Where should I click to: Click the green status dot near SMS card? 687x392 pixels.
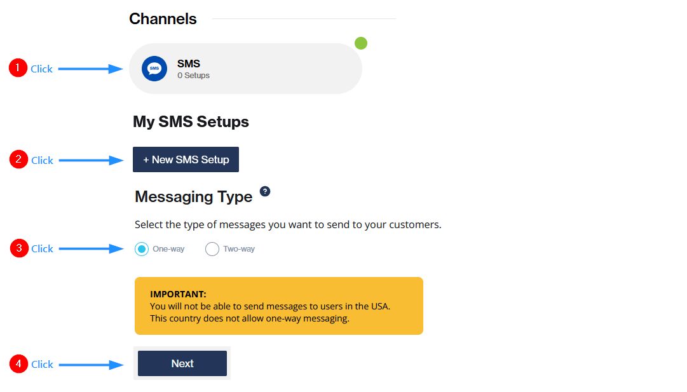(x=361, y=43)
